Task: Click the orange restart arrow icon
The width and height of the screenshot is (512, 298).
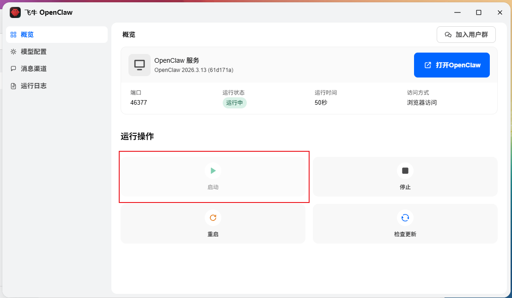Action: click(x=213, y=217)
